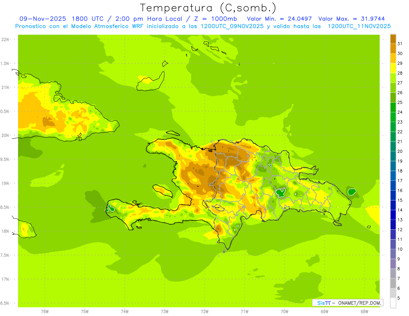
Task: Click the 76W longitude axis label
Action: tap(45, 312)
